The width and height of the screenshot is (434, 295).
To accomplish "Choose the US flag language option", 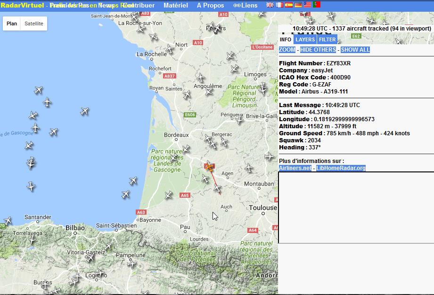I will (x=308, y=5).
